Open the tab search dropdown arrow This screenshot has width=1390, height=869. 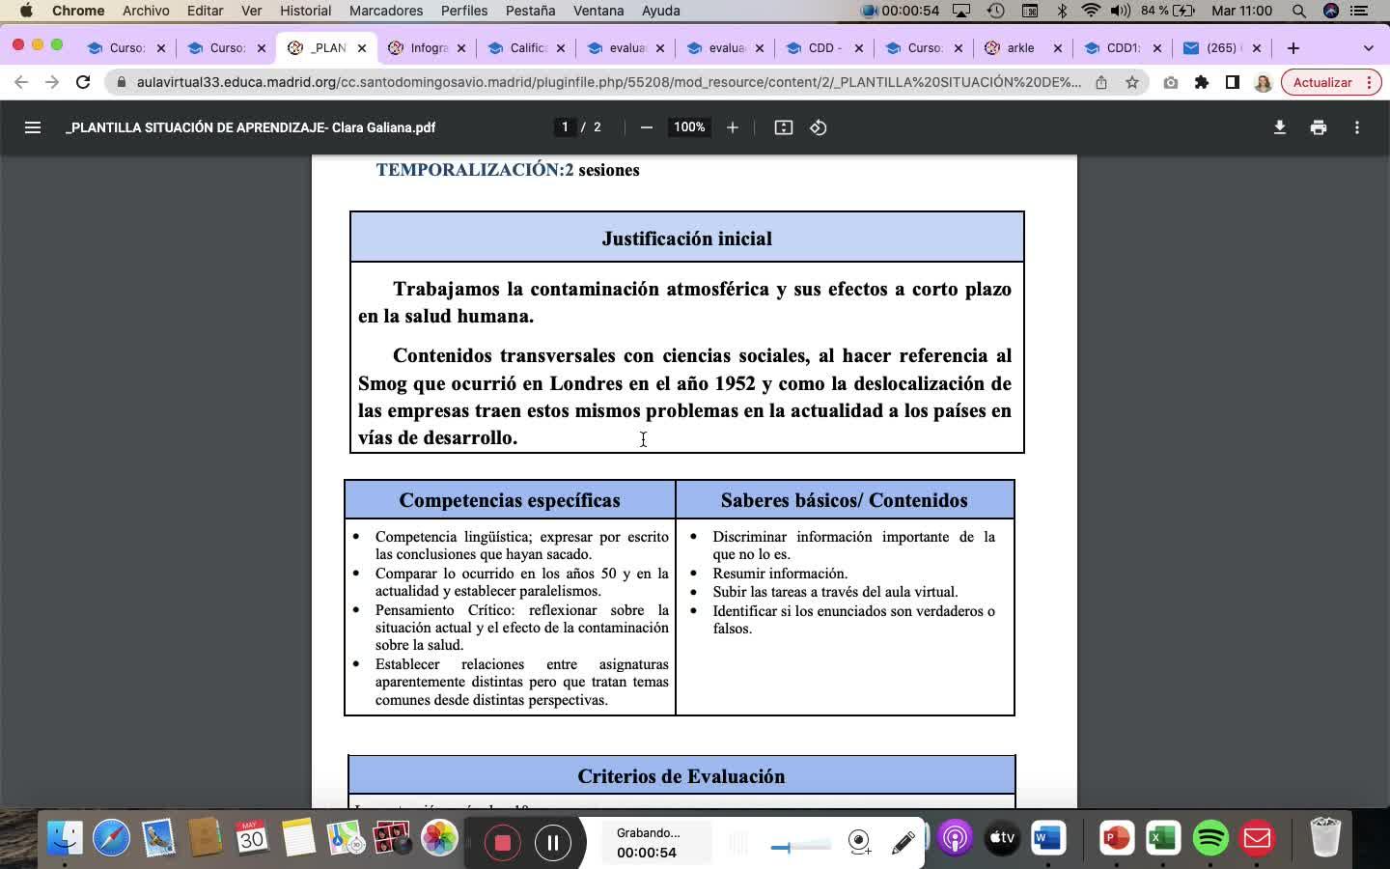(1368, 47)
